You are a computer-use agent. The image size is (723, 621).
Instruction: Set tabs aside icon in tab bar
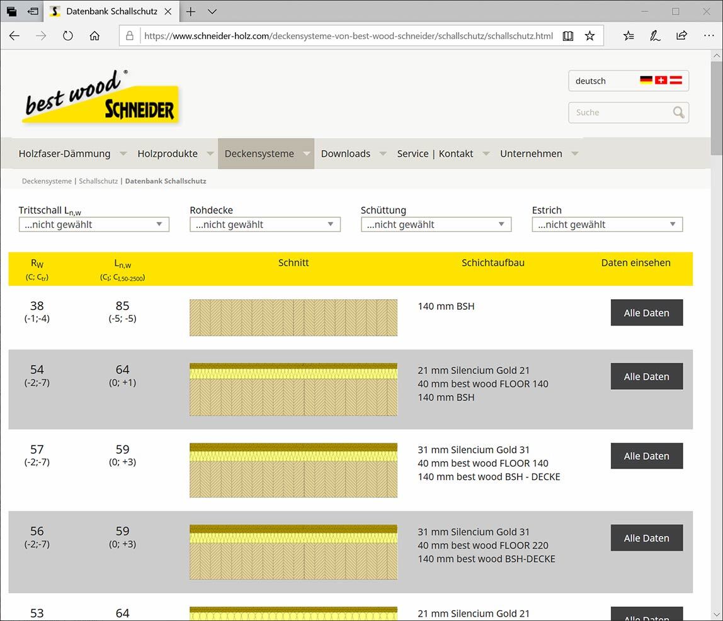click(x=33, y=11)
